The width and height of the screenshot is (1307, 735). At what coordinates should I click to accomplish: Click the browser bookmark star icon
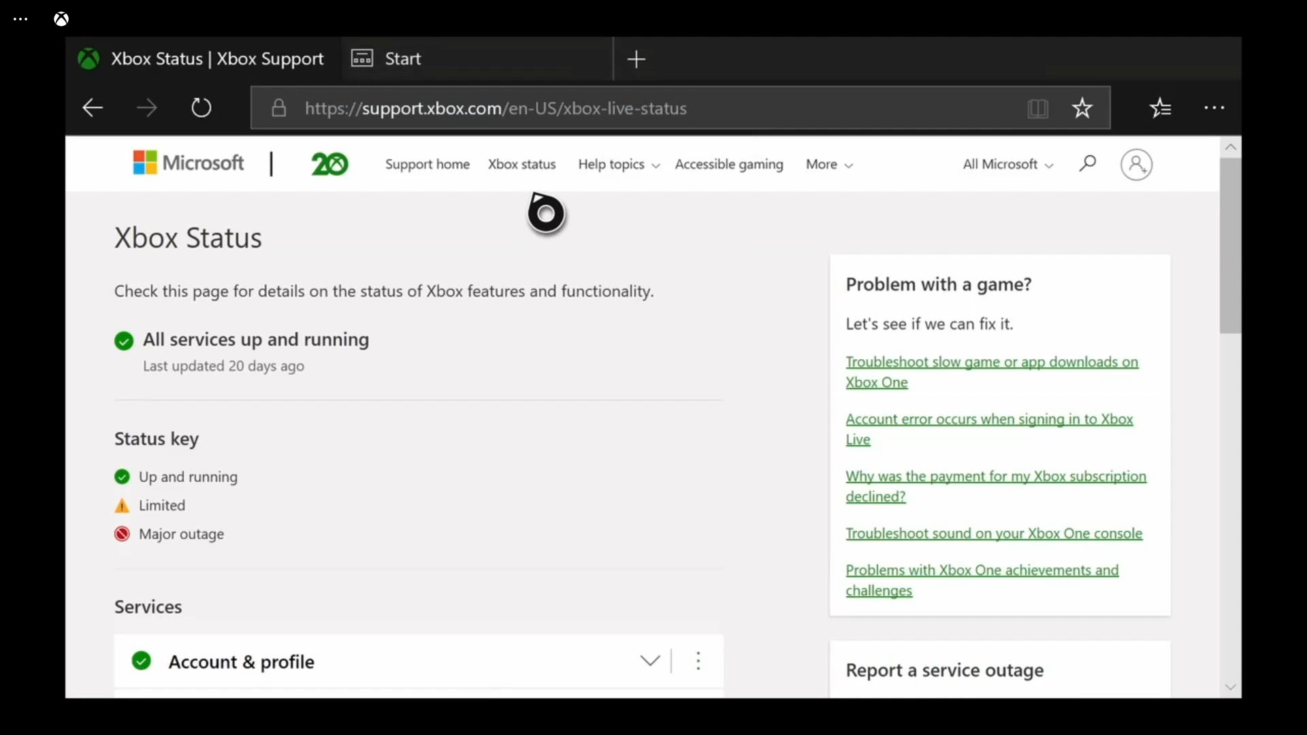pos(1082,108)
